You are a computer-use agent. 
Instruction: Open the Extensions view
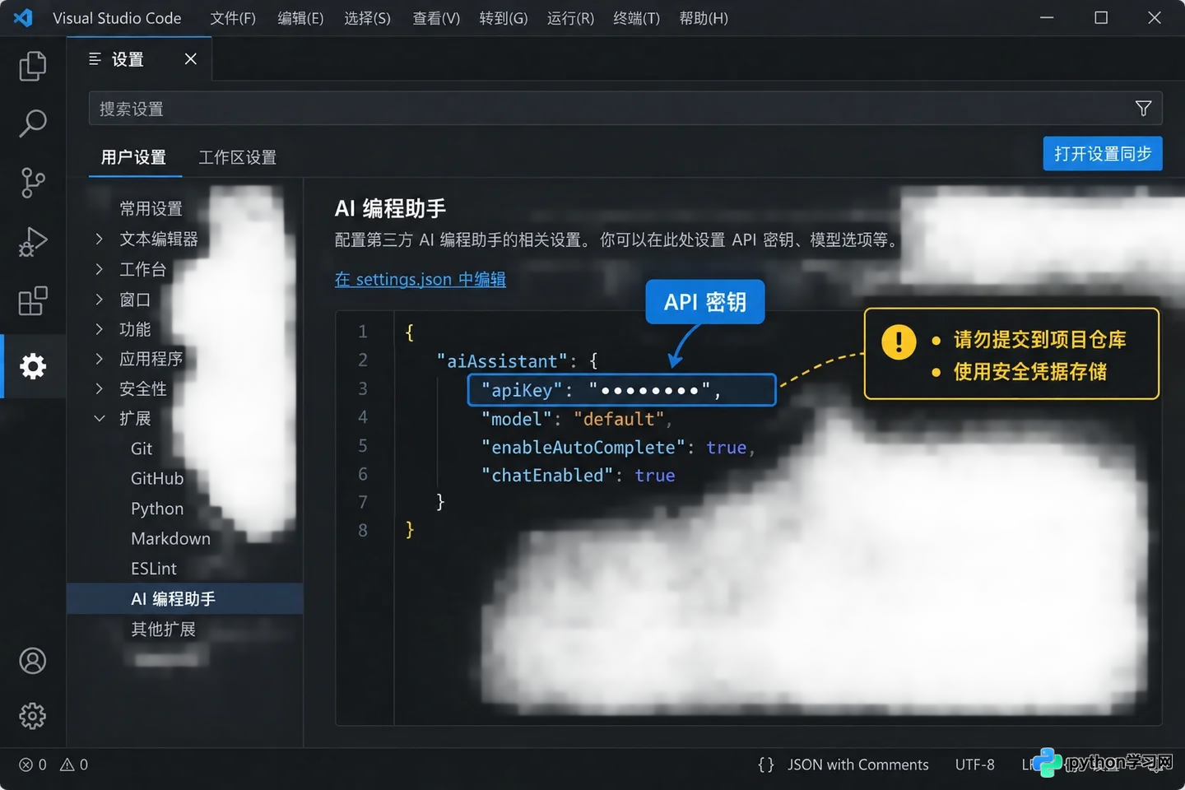[33, 301]
